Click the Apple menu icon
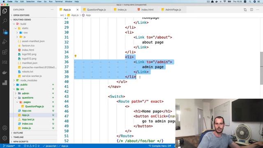This screenshot has width=263, height=148. pyautogui.click(x=4, y=2)
